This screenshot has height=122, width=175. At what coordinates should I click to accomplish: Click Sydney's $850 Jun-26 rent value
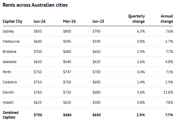click(38, 31)
